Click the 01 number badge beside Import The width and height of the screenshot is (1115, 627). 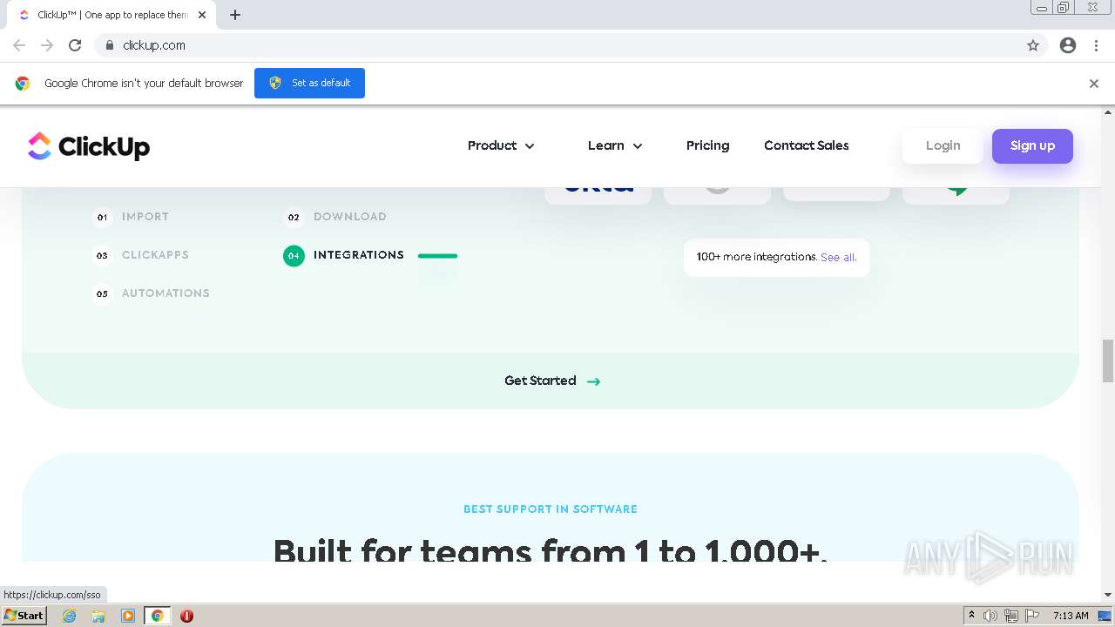[x=102, y=217]
